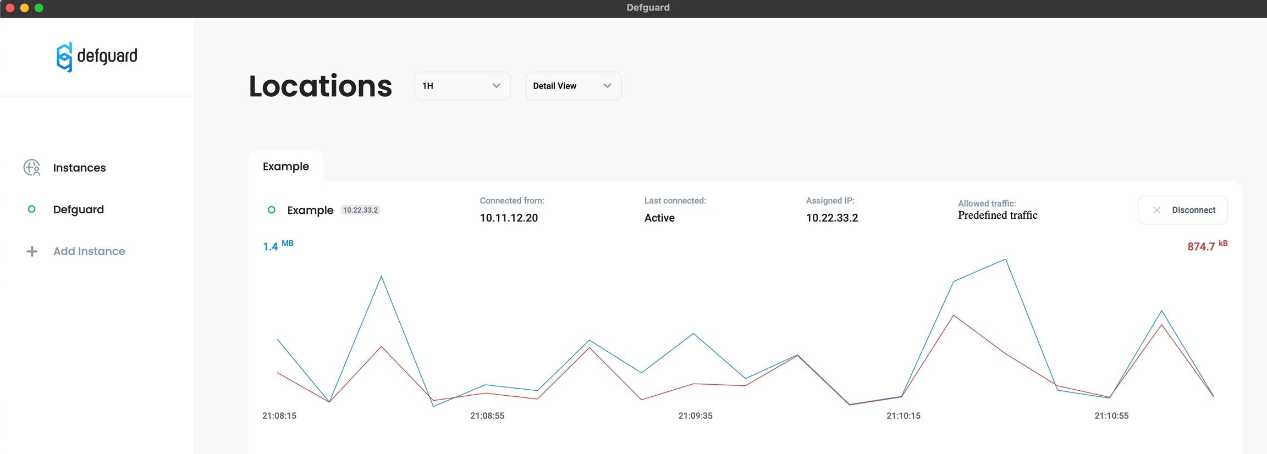Click the 1.4 MB download total
Screen dimensions: 1267x454
pos(278,246)
